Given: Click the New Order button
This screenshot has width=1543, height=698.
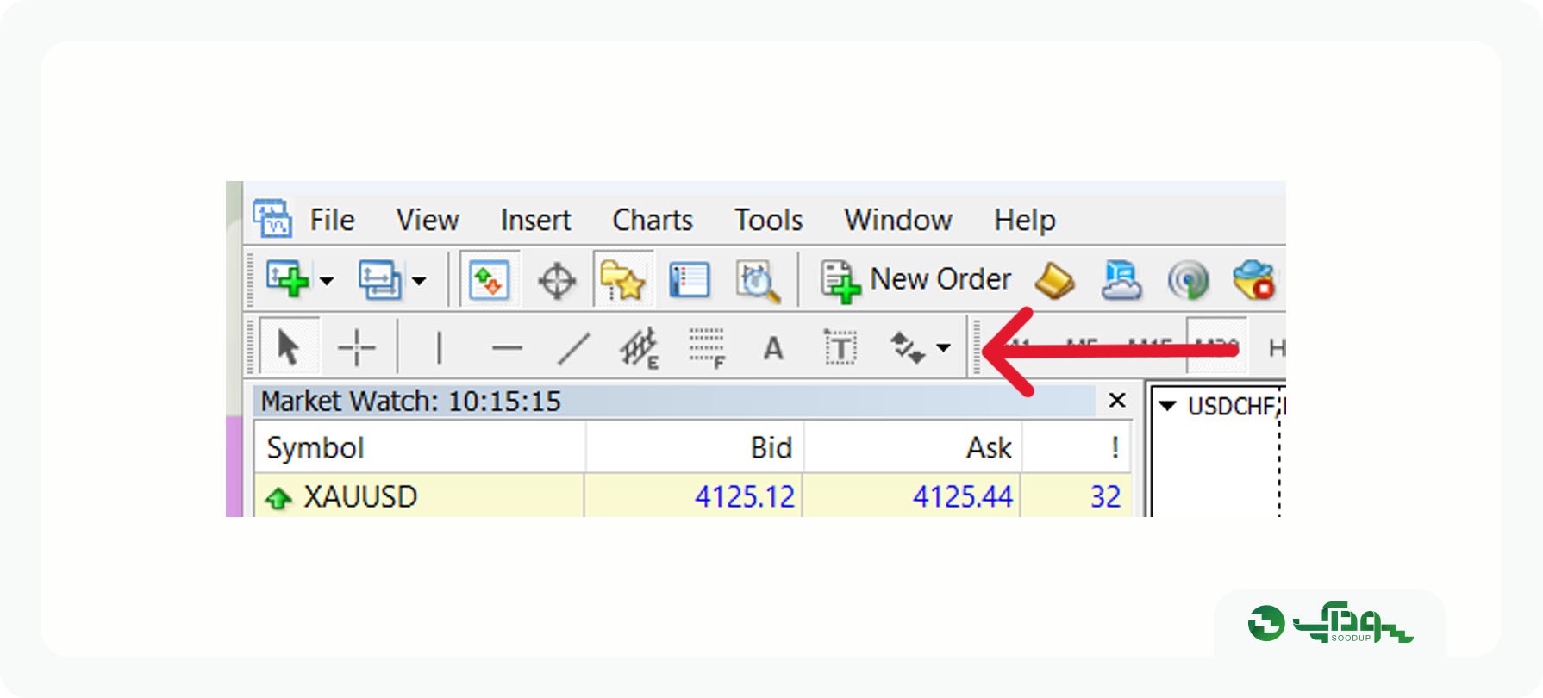Looking at the screenshot, I should coord(915,280).
